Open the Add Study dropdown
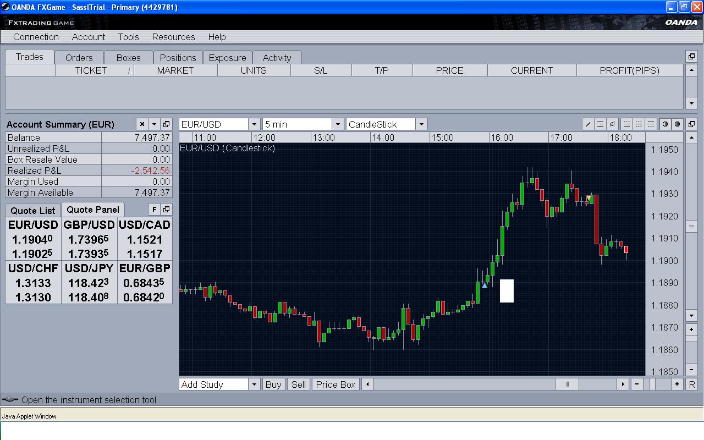Image resolution: width=704 pixels, height=440 pixels. pyautogui.click(x=254, y=384)
